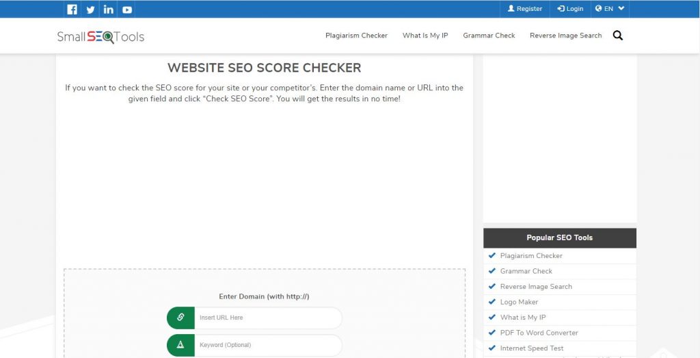Screen dimensions: 700x358
Task: Open Plagiarism Checker from top navigation
Action: pyautogui.click(x=356, y=36)
